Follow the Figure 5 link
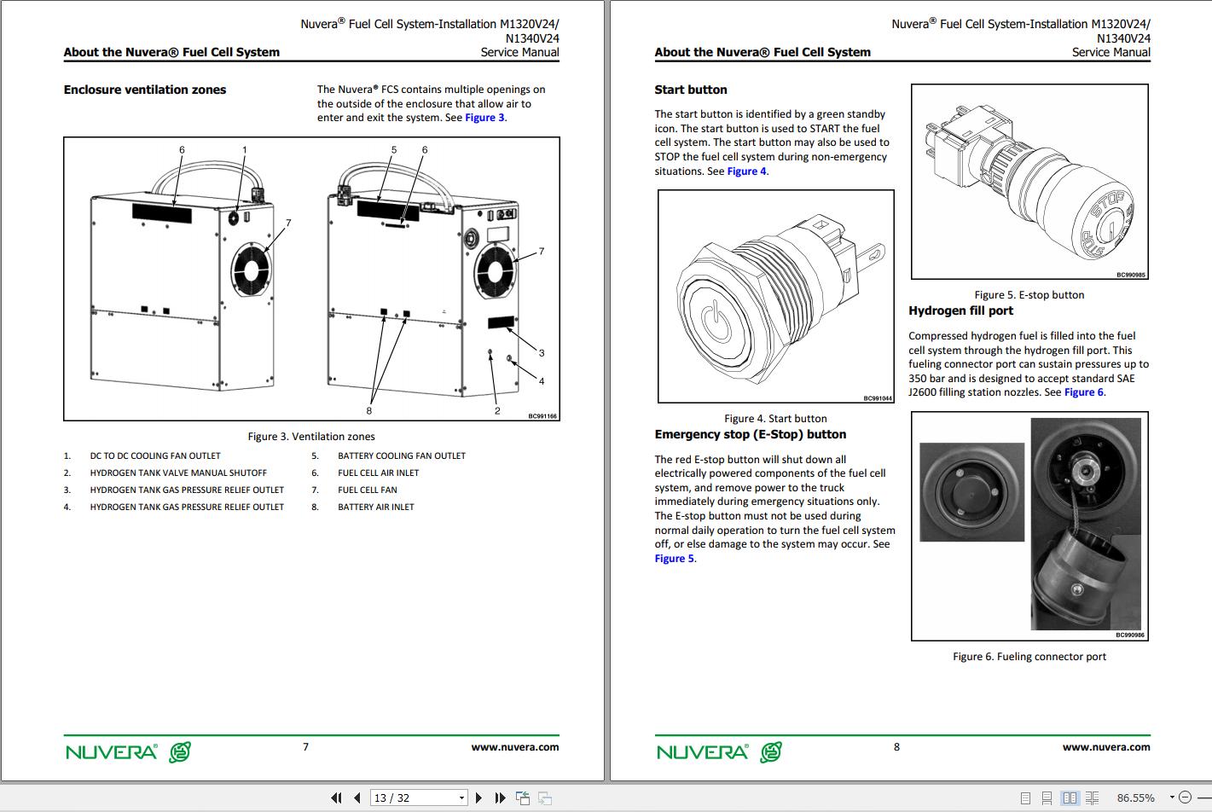 [x=675, y=559]
